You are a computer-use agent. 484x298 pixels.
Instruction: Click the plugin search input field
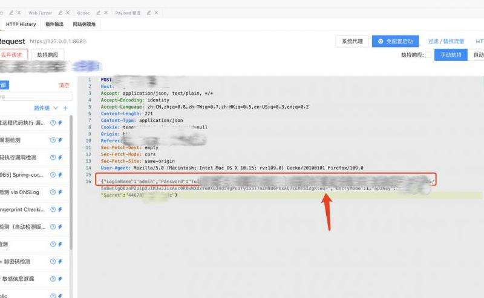click(36, 97)
